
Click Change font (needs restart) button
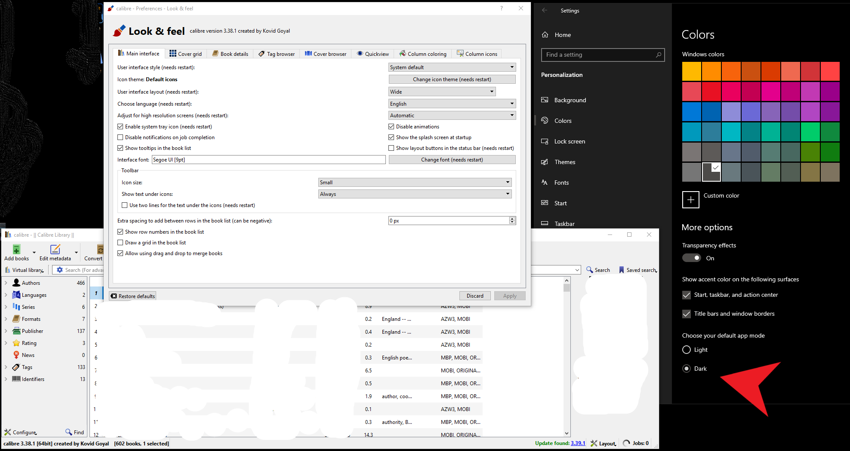coord(452,160)
